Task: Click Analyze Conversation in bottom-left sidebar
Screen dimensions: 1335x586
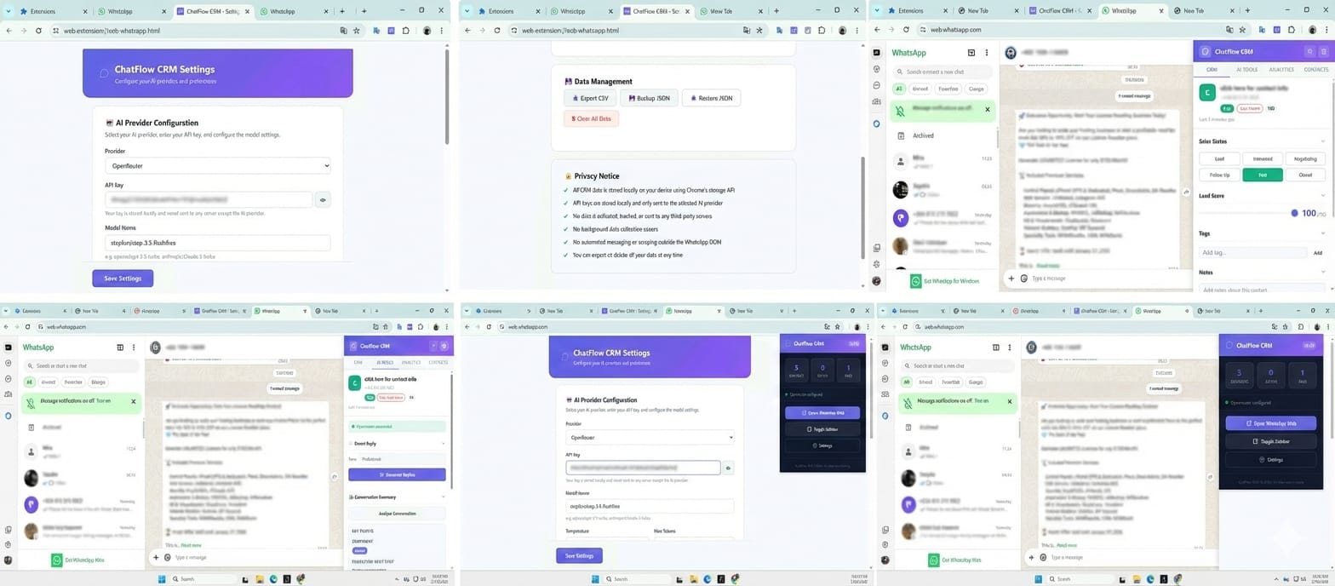Action: (397, 514)
